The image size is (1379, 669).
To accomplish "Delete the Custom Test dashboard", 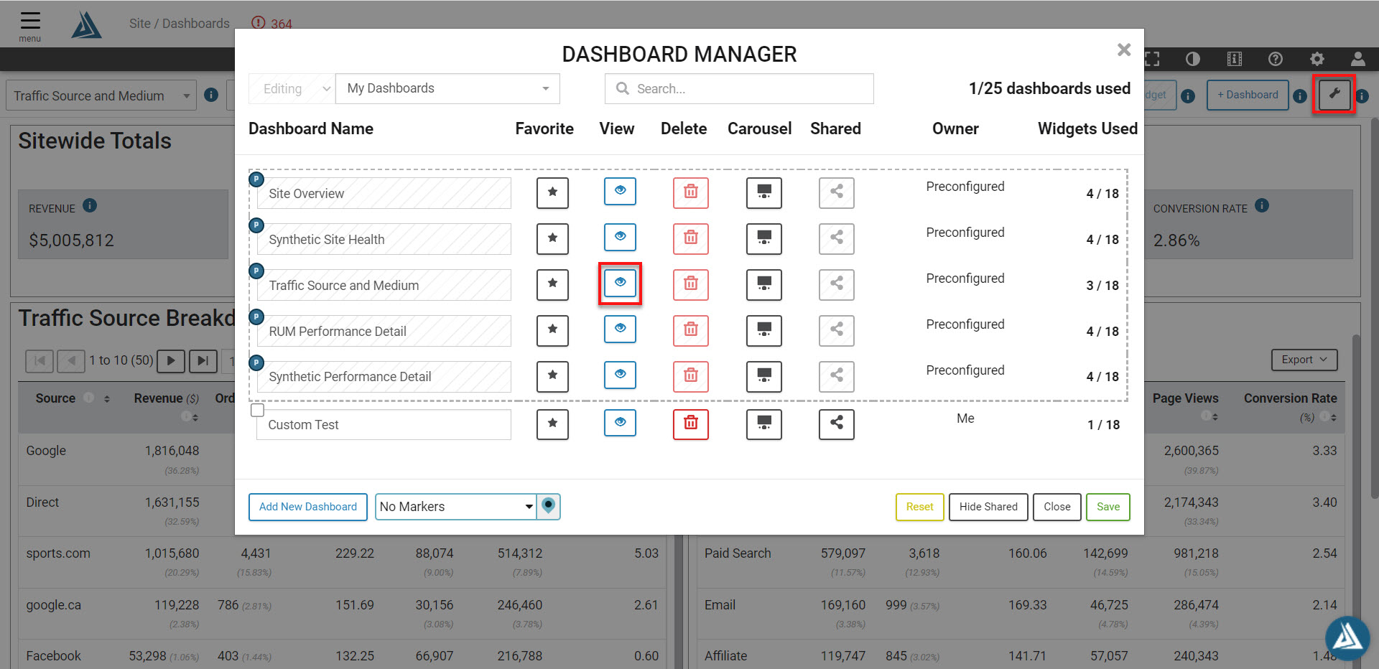I will click(x=691, y=424).
